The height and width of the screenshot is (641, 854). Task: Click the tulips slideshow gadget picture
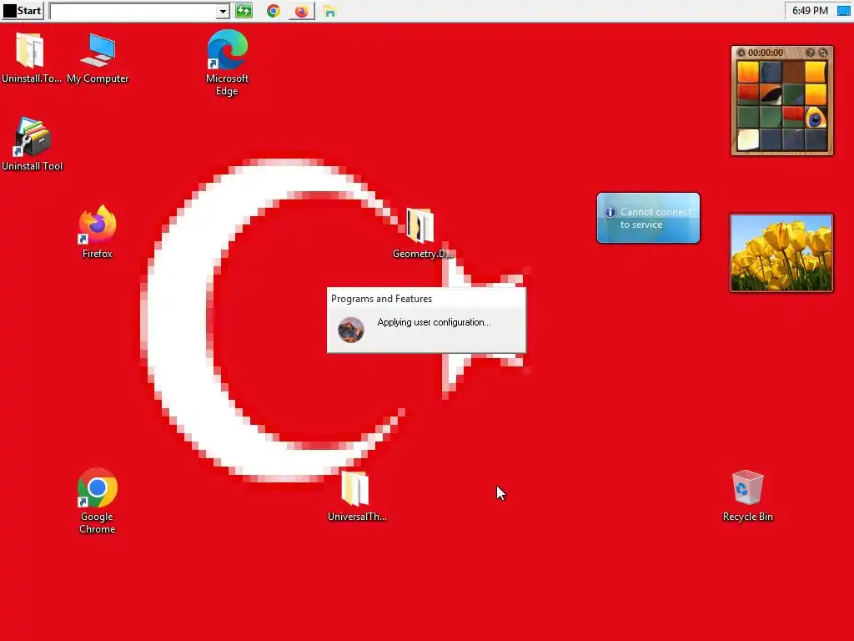[781, 253]
